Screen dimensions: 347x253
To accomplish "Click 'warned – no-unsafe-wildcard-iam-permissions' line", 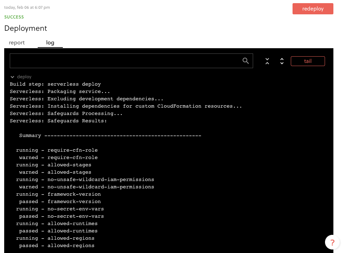I will (87, 187).
